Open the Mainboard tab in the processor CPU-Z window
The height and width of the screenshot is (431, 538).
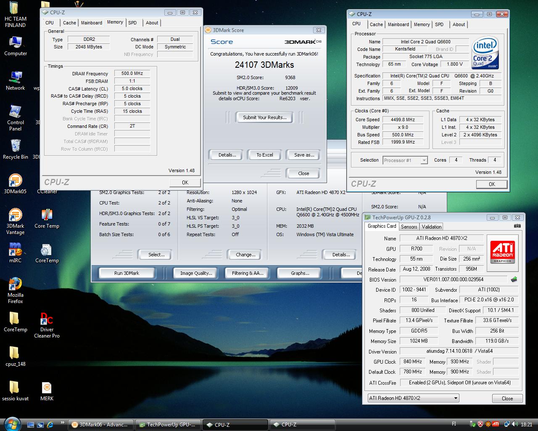(x=398, y=24)
